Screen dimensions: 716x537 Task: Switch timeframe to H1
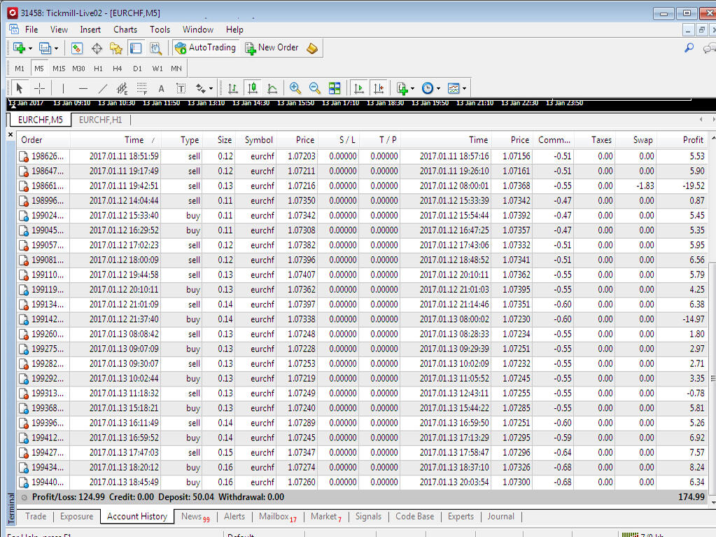[98, 69]
